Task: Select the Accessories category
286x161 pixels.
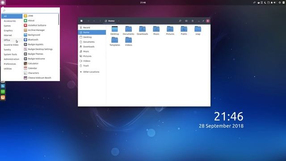Action: coord(12,21)
